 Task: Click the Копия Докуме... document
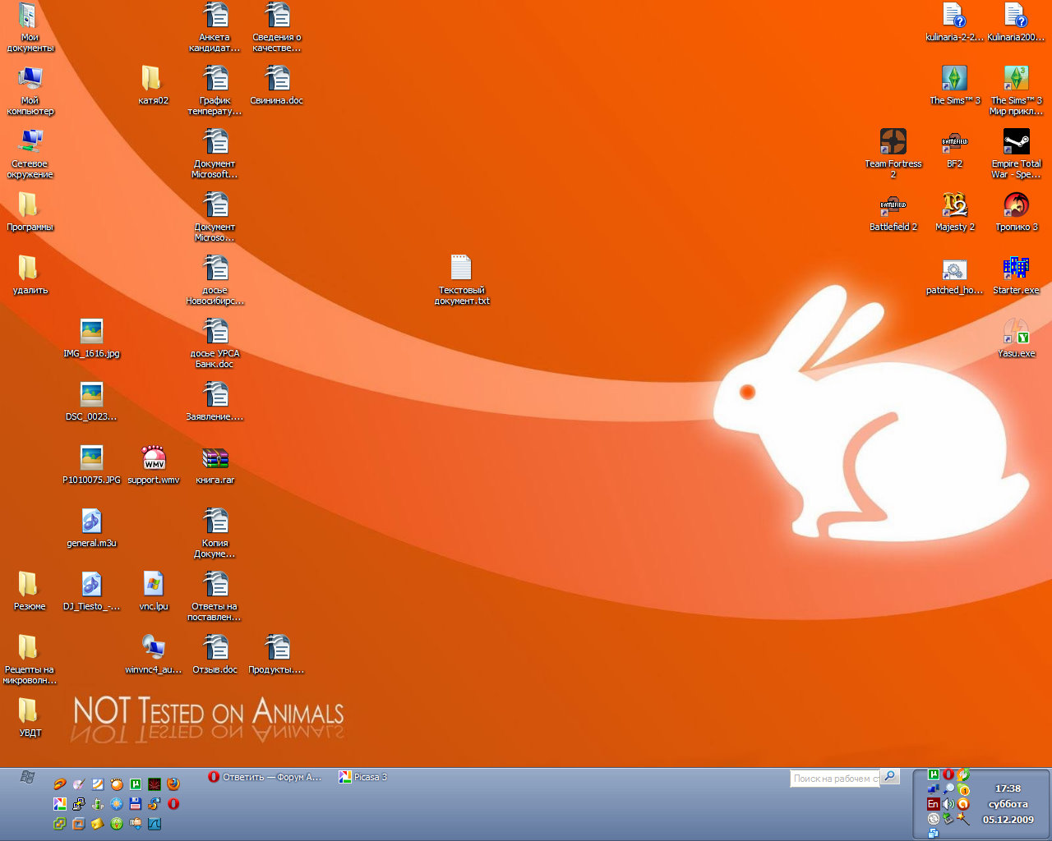pyautogui.click(x=215, y=532)
